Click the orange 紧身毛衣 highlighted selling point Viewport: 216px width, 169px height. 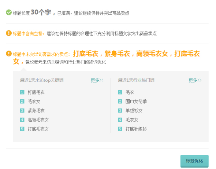click(117, 54)
